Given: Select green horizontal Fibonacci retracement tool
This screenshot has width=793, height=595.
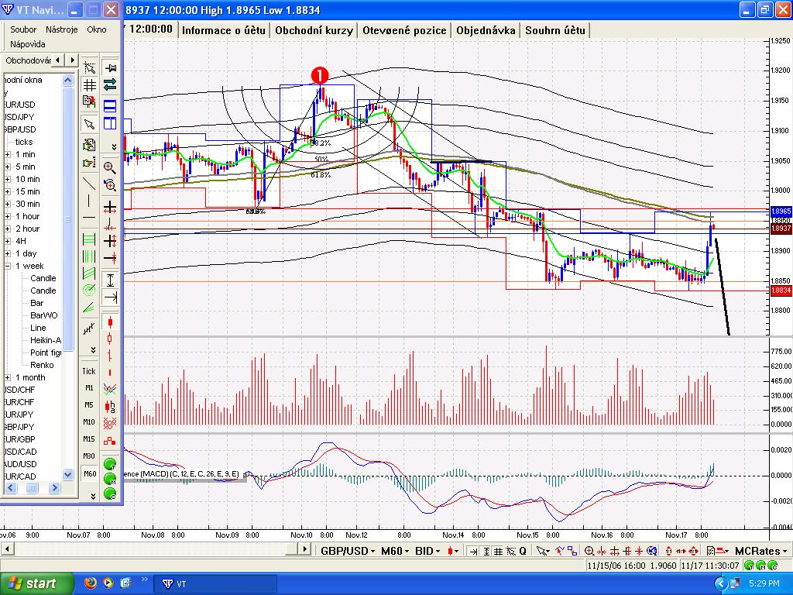Looking at the screenshot, I should pyautogui.click(x=90, y=239).
